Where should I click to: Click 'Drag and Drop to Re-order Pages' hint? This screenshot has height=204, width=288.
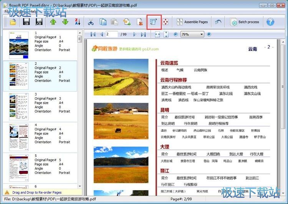[37, 192]
